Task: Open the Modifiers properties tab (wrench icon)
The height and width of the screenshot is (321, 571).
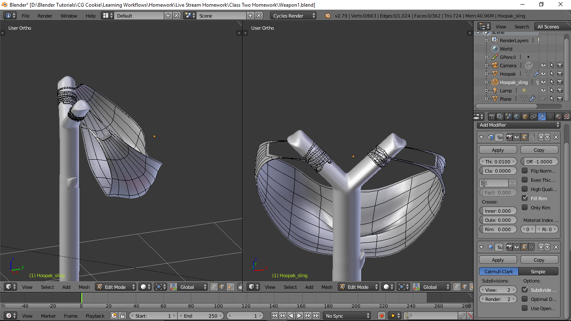Action: tap(542, 117)
